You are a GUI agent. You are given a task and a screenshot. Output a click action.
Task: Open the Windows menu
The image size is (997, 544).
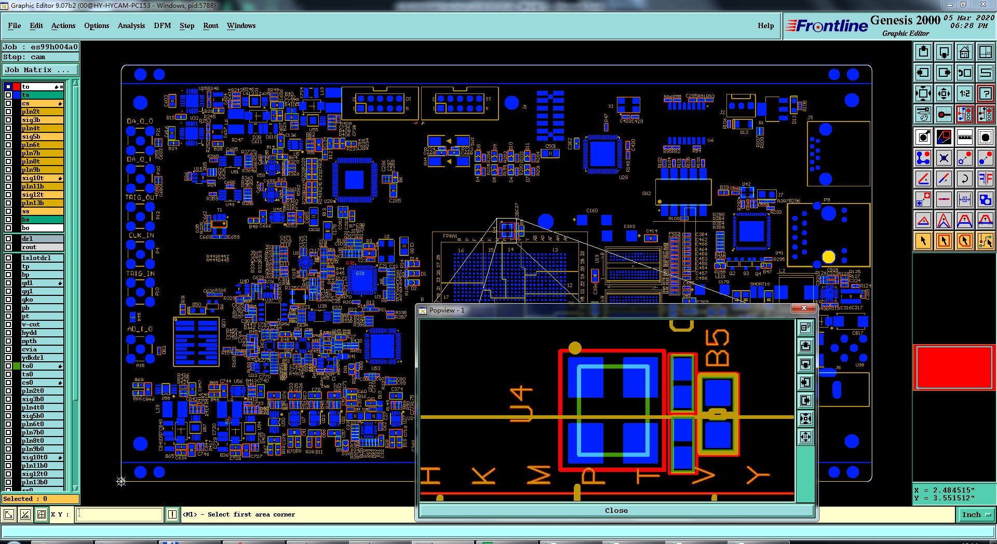click(241, 25)
